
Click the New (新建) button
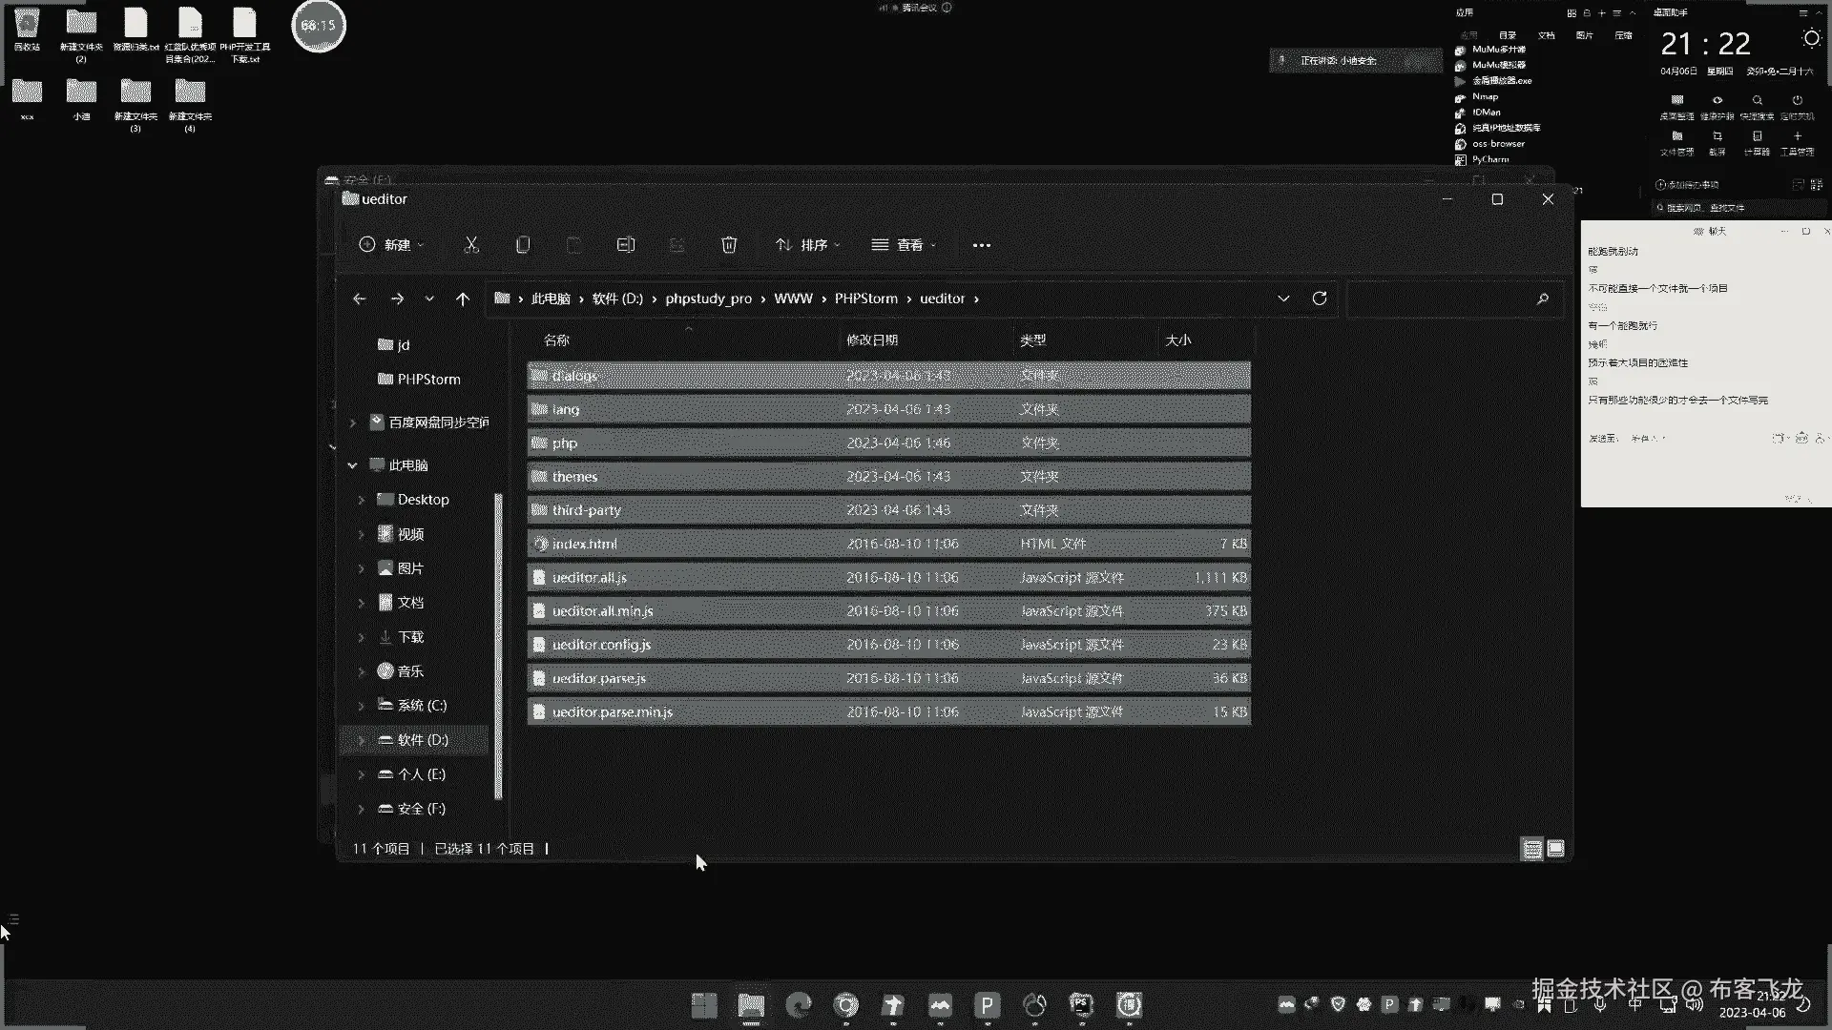(x=391, y=245)
